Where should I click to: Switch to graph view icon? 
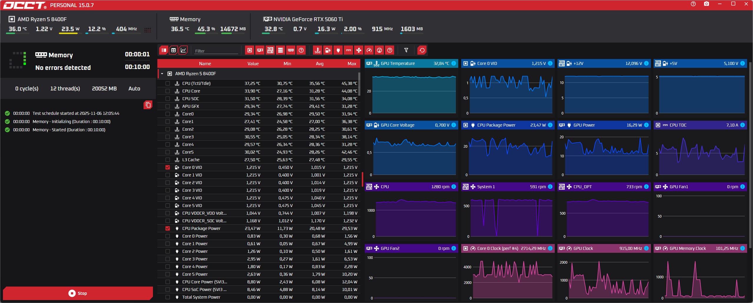tap(183, 50)
